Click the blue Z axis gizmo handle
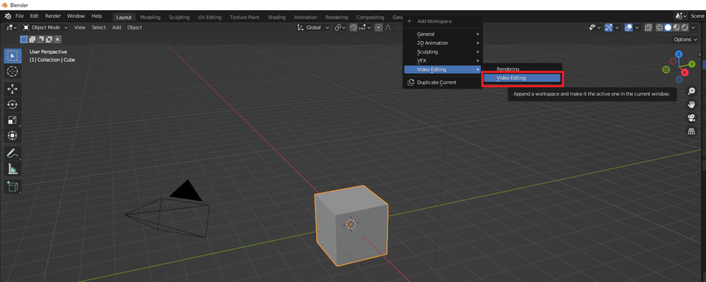 tap(678, 54)
